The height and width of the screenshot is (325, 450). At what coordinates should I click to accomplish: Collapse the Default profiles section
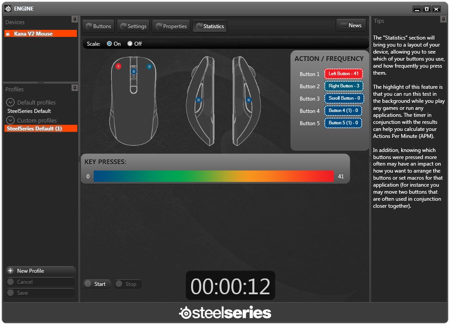pos(11,102)
